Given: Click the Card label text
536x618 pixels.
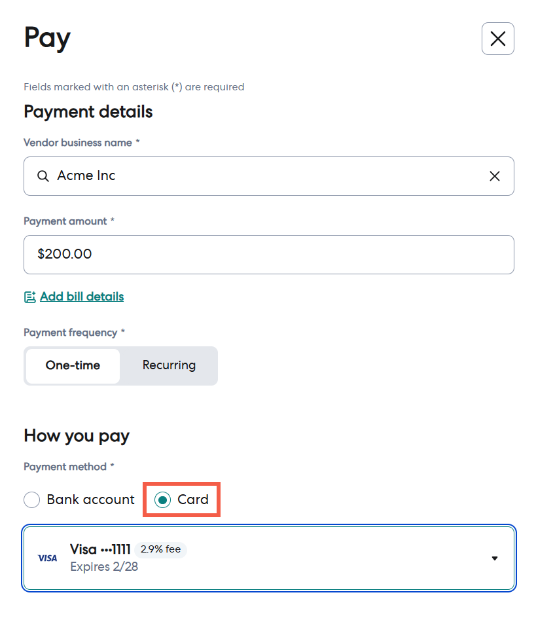Looking at the screenshot, I should 192,500.
